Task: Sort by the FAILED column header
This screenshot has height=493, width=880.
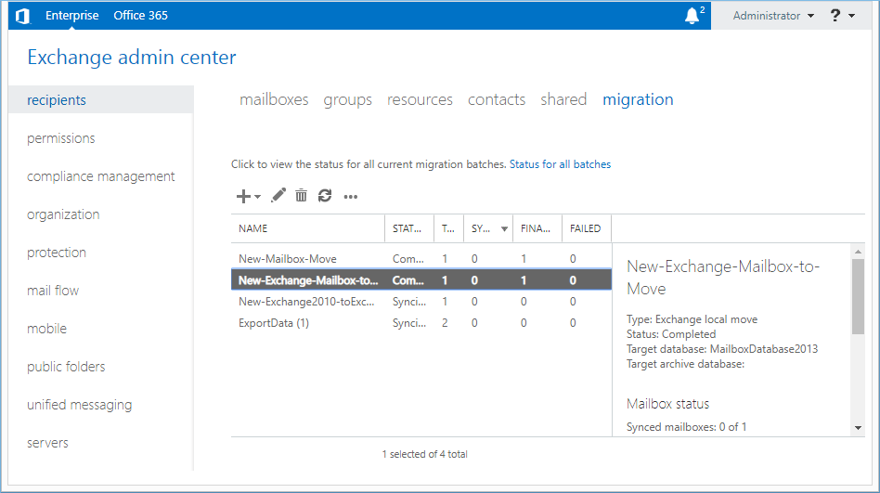Action: [587, 228]
